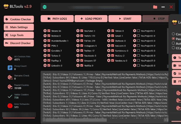Open the Aol.com gear settings icon
Screen dimensions: 181x124
tap(109, 46)
